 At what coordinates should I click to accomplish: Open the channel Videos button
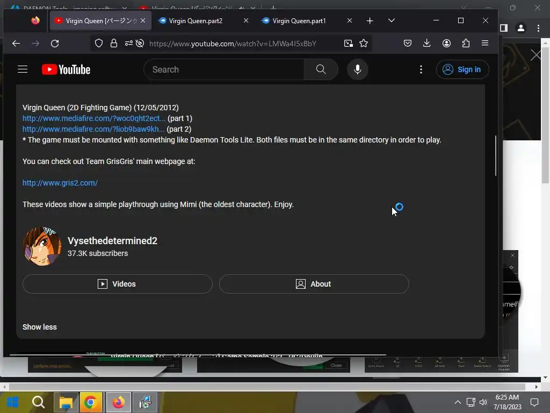tap(118, 284)
